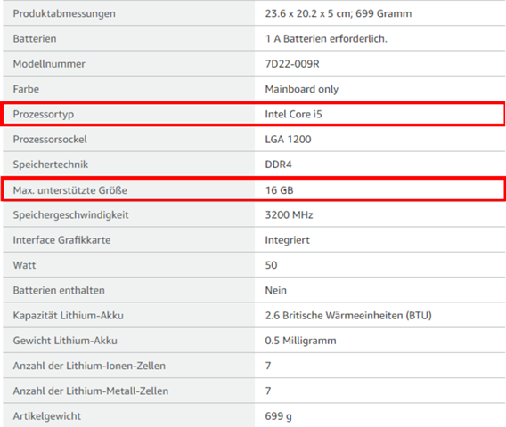The image size is (506, 427).
Task: Select the Prozessorsockel LGA 1200 value
Action: click(x=288, y=139)
